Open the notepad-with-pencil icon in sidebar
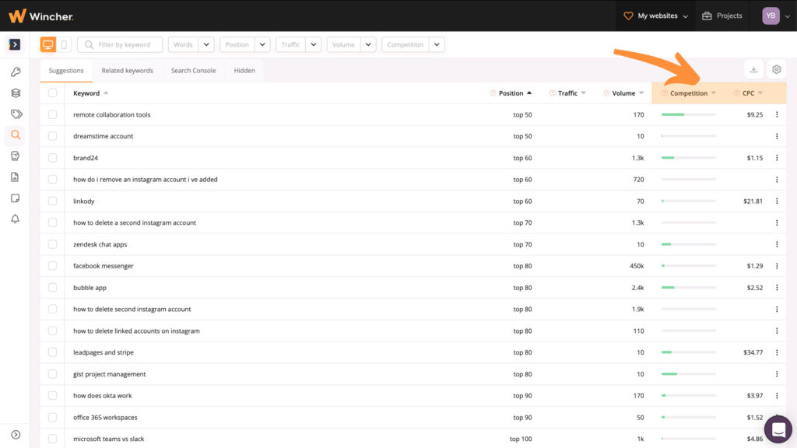This screenshot has height=448, width=797. click(x=16, y=156)
